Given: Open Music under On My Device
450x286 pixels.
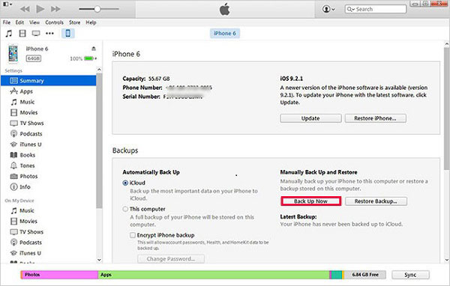Looking at the screenshot, I should [27, 210].
